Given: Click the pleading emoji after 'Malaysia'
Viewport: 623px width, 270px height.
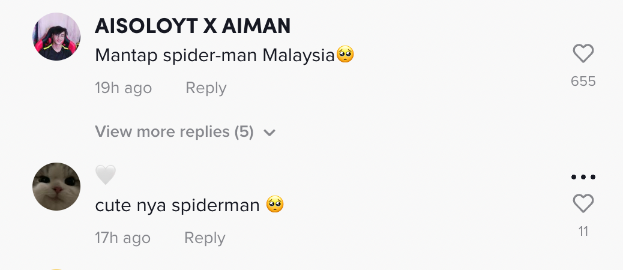Looking at the screenshot, I should [345, 55].
